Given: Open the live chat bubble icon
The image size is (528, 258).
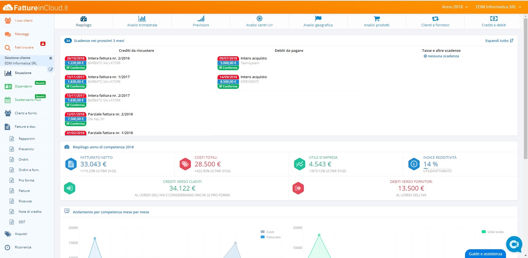Looking at the screenshot, I should [x=514, y=244].
